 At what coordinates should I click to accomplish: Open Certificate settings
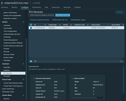pyautogui.click(x=7, y=37)
